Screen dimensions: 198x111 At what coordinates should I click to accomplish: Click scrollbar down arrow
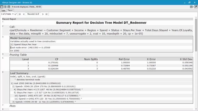click(x=196, y=109)
